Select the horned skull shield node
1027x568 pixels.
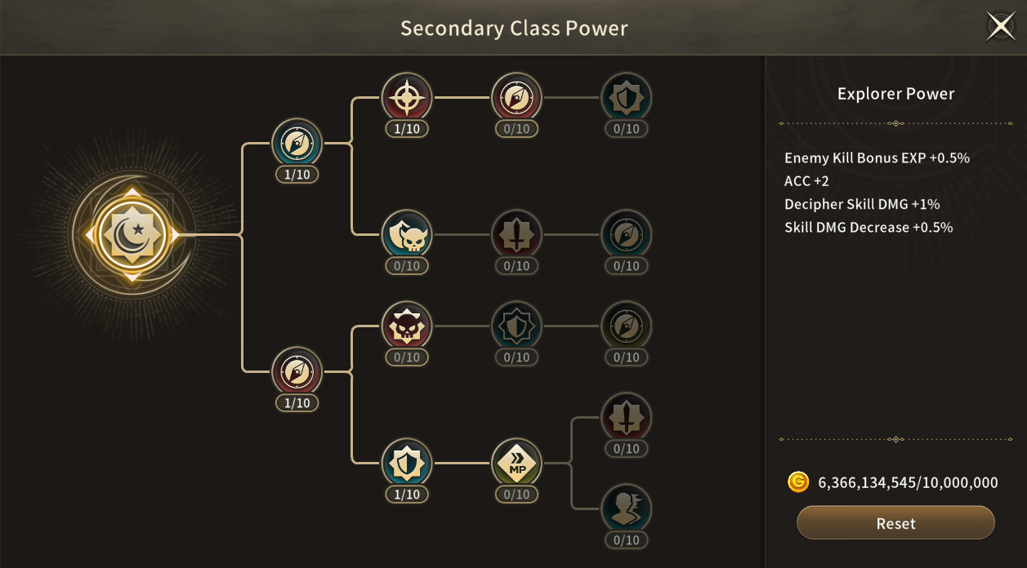click(x=407, y=235)
